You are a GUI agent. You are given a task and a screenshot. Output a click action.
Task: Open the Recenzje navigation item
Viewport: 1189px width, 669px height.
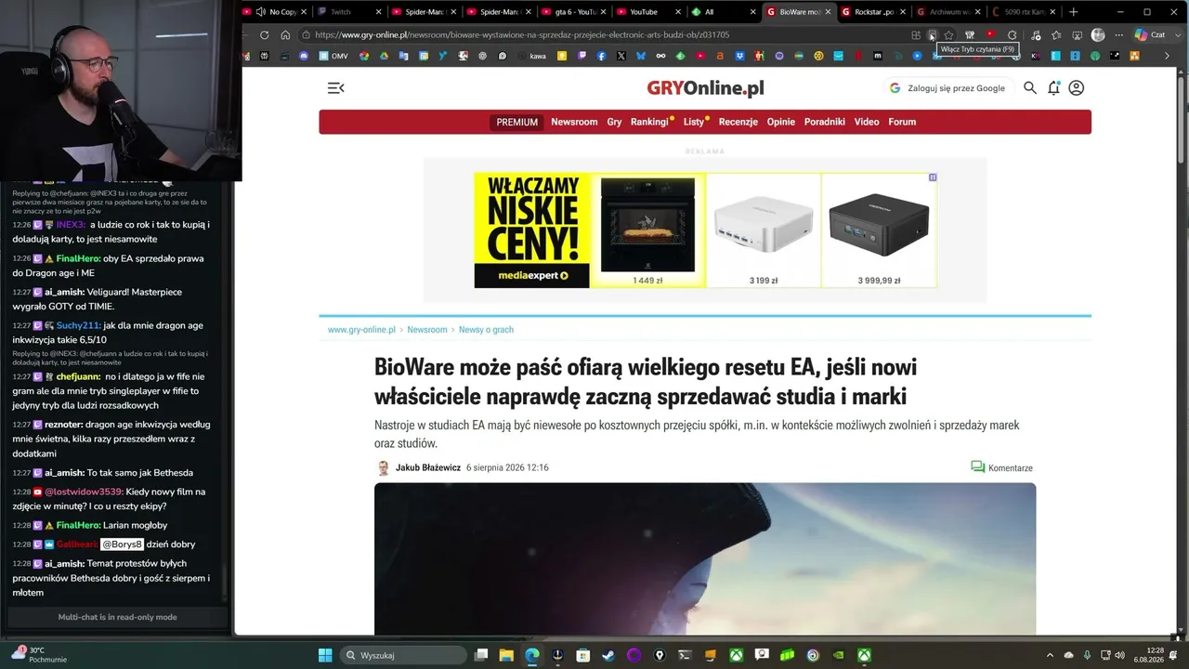738,122
